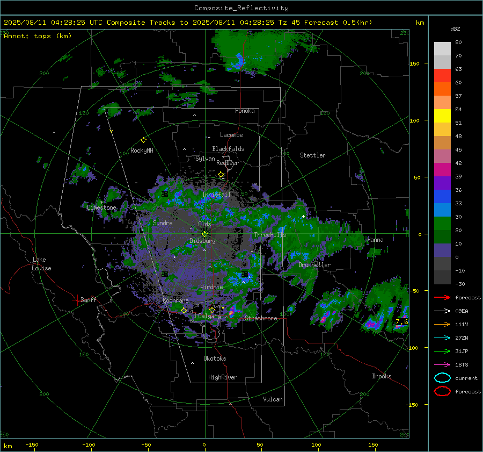Select the Brooks city label
The image size is (483, 452).
click(382, 376)
